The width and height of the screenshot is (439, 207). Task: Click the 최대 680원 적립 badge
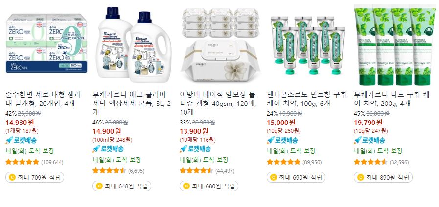click(209, 186)
